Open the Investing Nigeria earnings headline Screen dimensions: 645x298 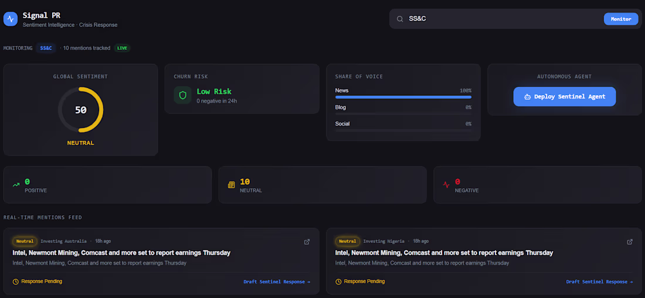pyautogui.click(x=444, y=253)
